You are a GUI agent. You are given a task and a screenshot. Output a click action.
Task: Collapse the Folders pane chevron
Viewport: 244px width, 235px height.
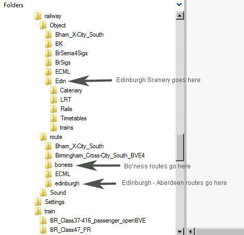point(179,5)
